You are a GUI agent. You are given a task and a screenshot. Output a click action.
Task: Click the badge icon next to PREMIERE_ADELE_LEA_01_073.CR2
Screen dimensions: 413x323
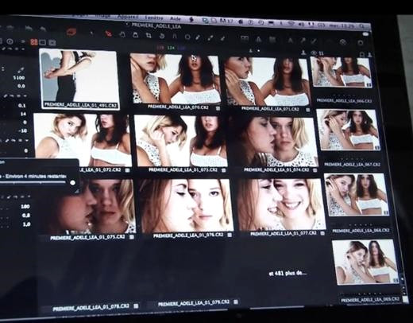tap(224, 170)
